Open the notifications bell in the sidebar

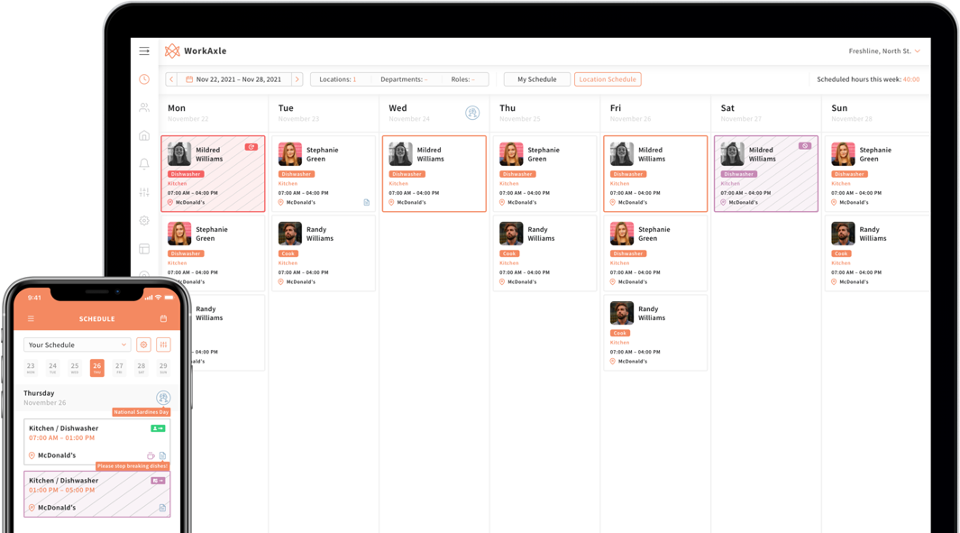click(x=144, y=163)
